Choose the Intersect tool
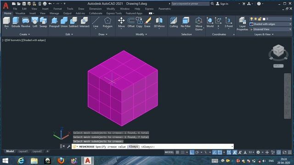 (x=85, y=22)
